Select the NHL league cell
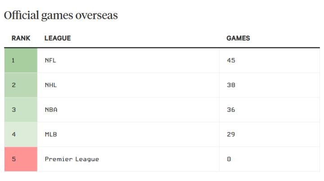This screenshot has height=181, width=324. [x=50, y=85]
